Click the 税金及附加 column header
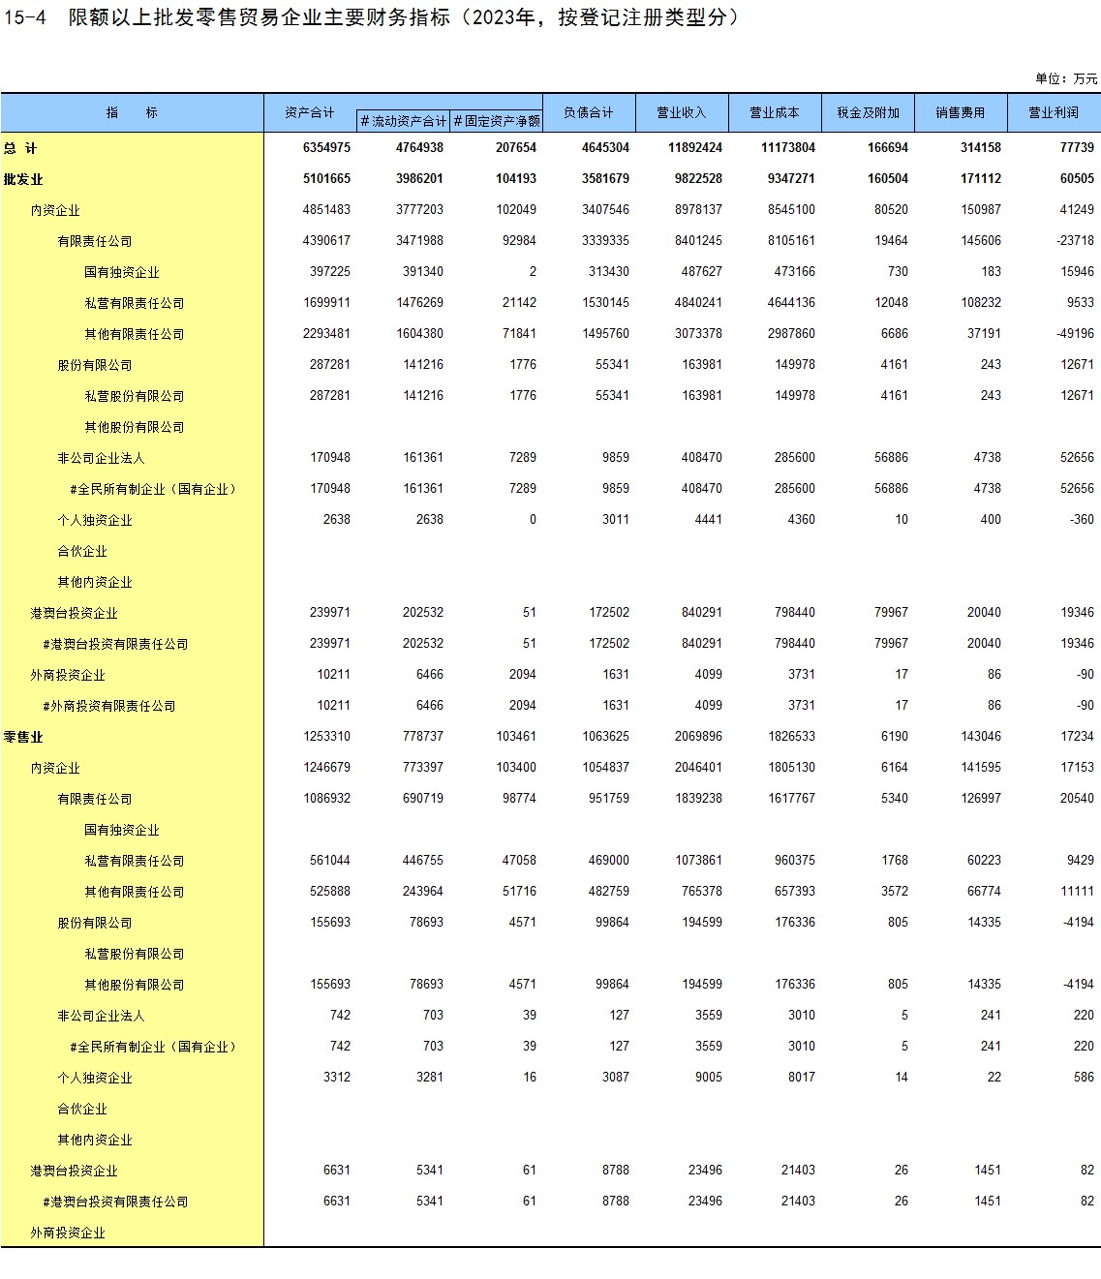 coord(868,112)
